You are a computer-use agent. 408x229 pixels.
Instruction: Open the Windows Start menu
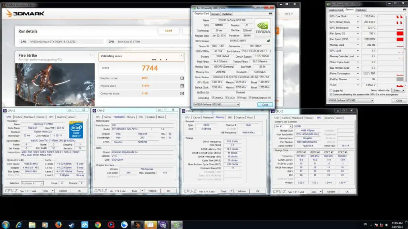(x=6, y=225)
